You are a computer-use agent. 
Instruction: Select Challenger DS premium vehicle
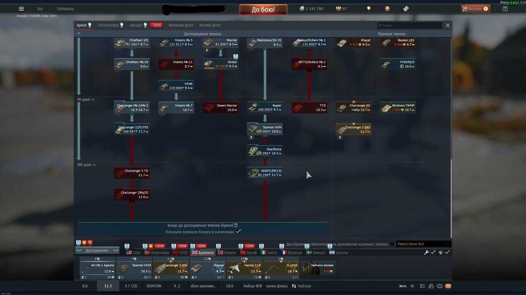click(x=353, y=107)
